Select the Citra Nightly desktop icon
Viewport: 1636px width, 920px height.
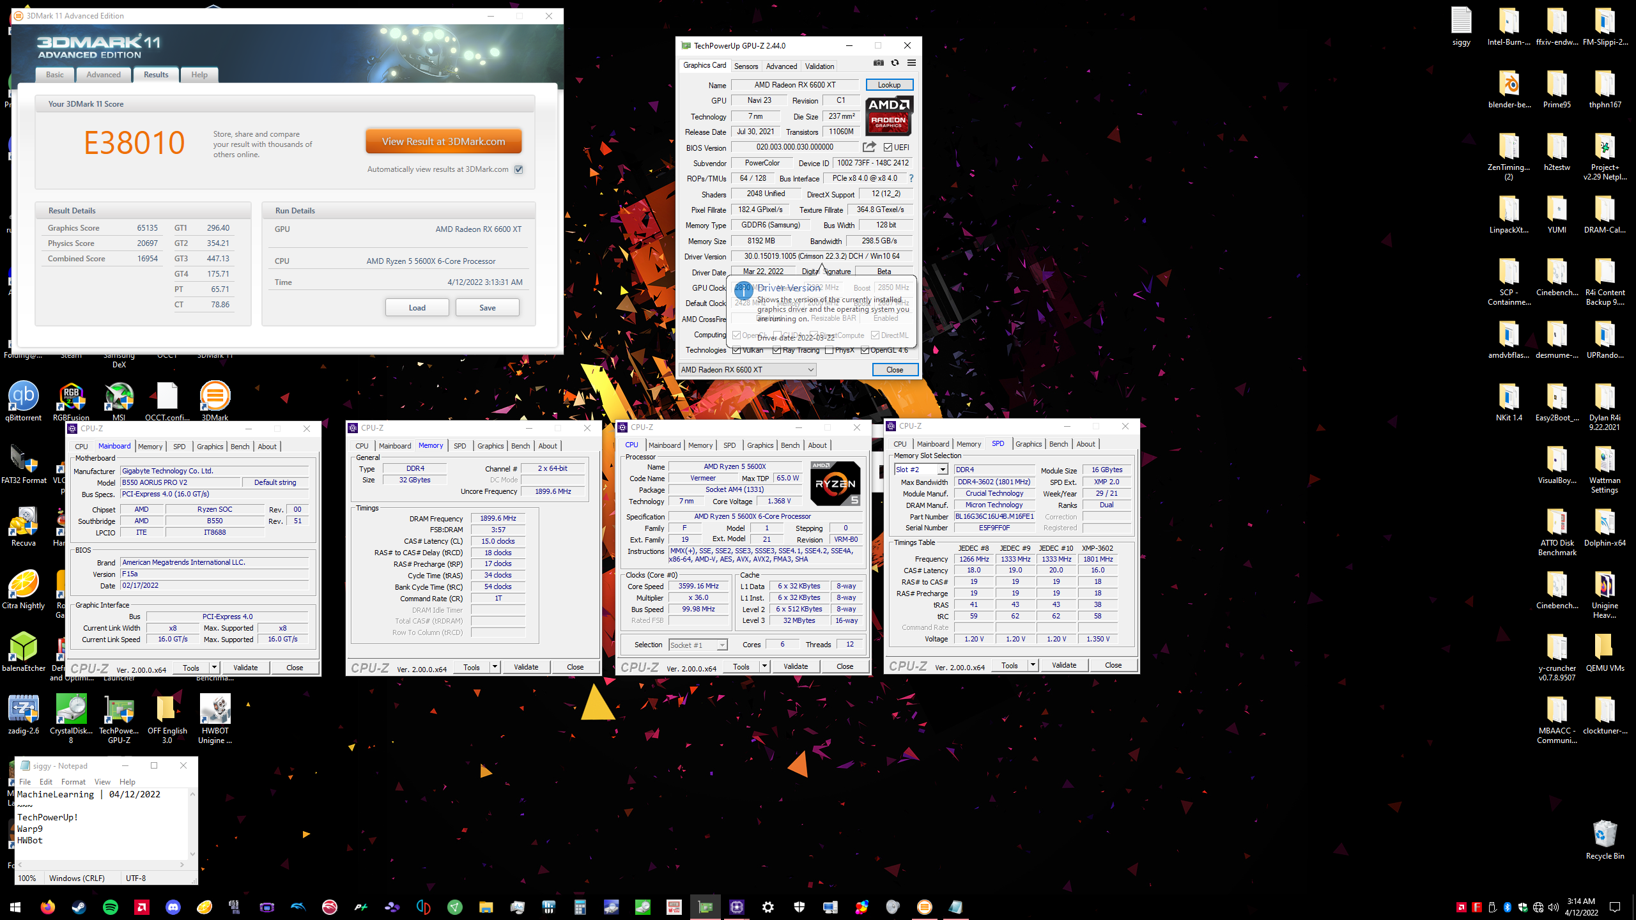[x=24, y=589]
